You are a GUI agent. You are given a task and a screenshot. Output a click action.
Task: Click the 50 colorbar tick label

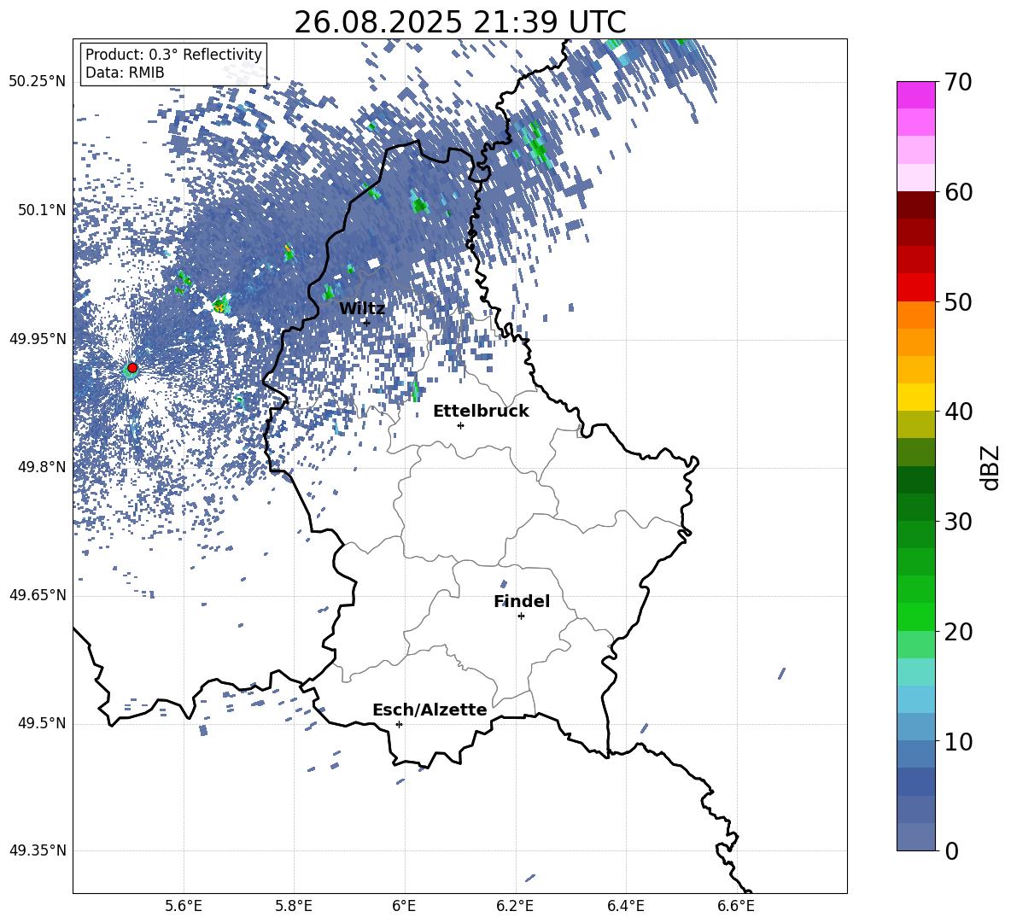[959, 302]
